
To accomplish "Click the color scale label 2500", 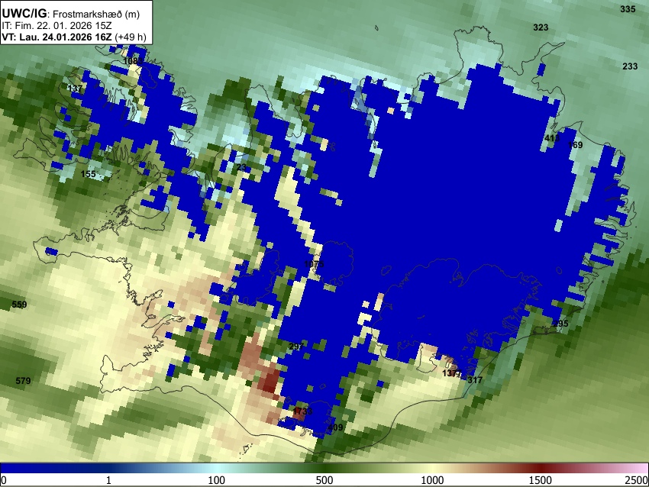I will coord(637,480).
